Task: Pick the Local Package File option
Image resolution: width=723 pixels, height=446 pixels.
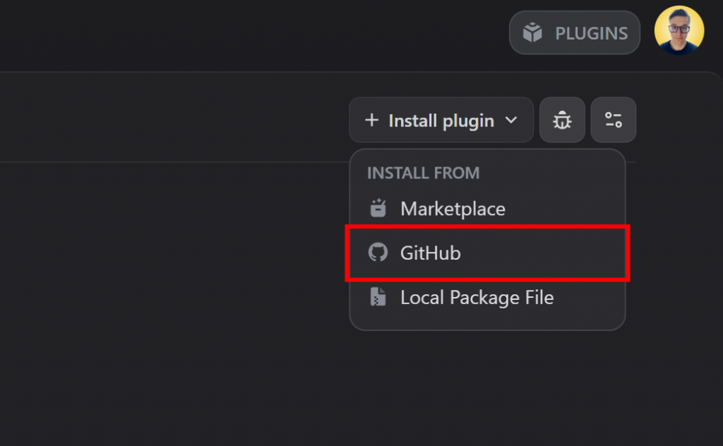Action: point(477,297)
